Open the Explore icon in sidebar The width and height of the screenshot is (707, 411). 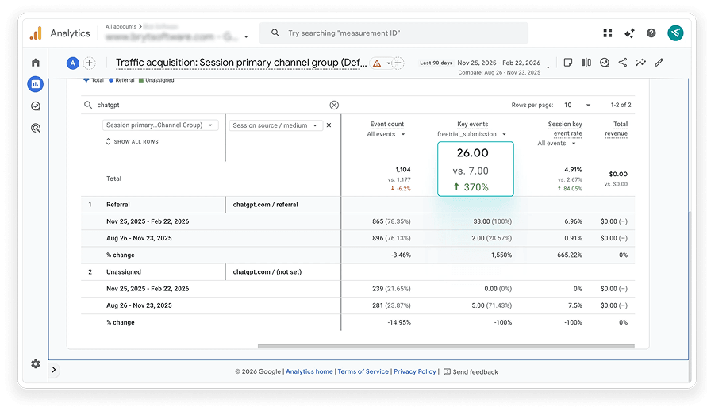36,106
